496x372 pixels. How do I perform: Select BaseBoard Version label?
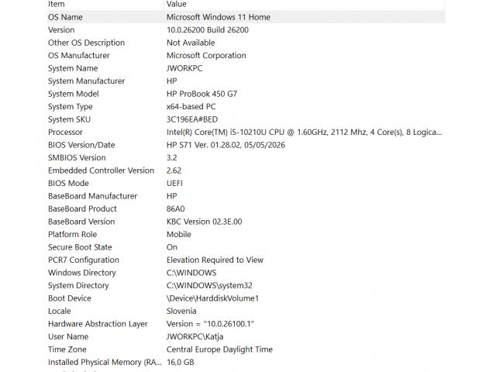point(81,222)
